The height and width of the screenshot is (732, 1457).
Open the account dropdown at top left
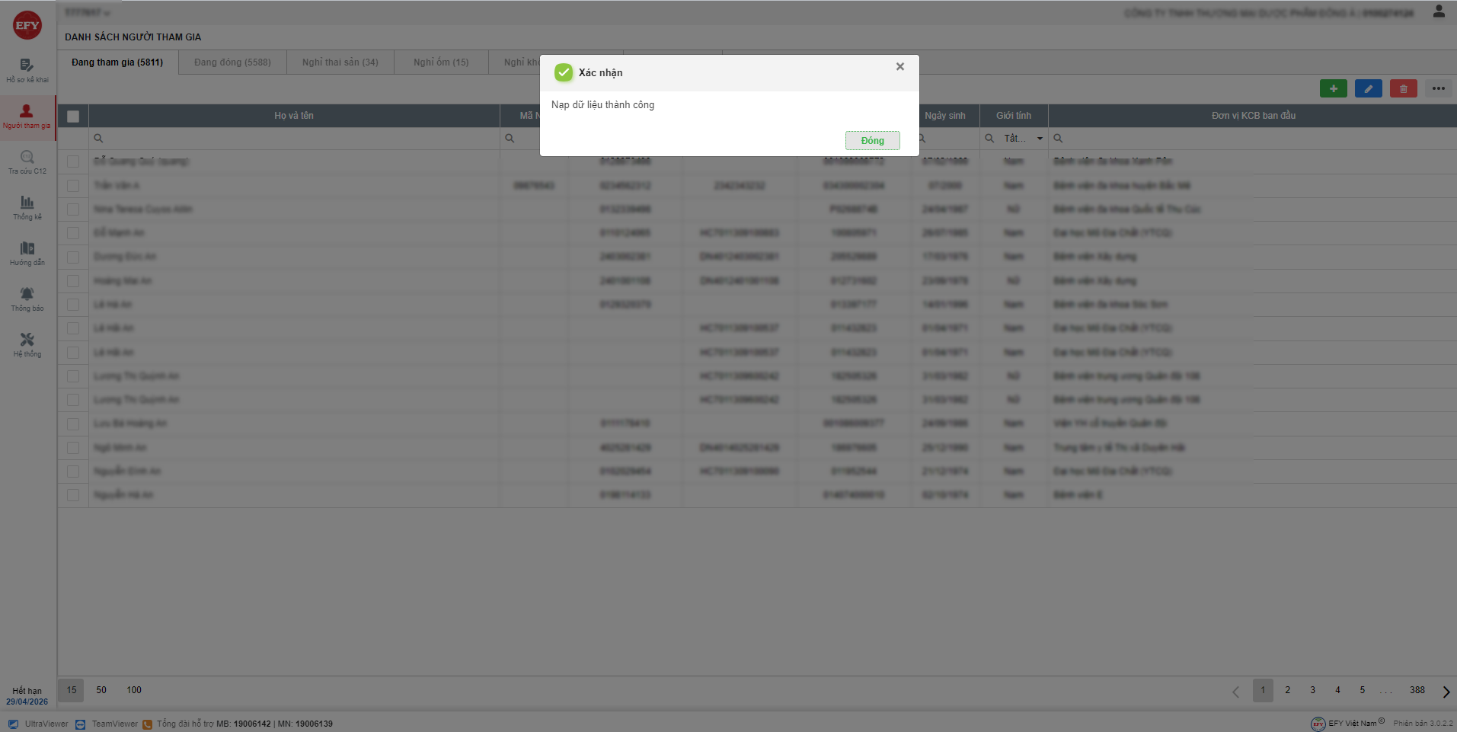tap(88, 12)
